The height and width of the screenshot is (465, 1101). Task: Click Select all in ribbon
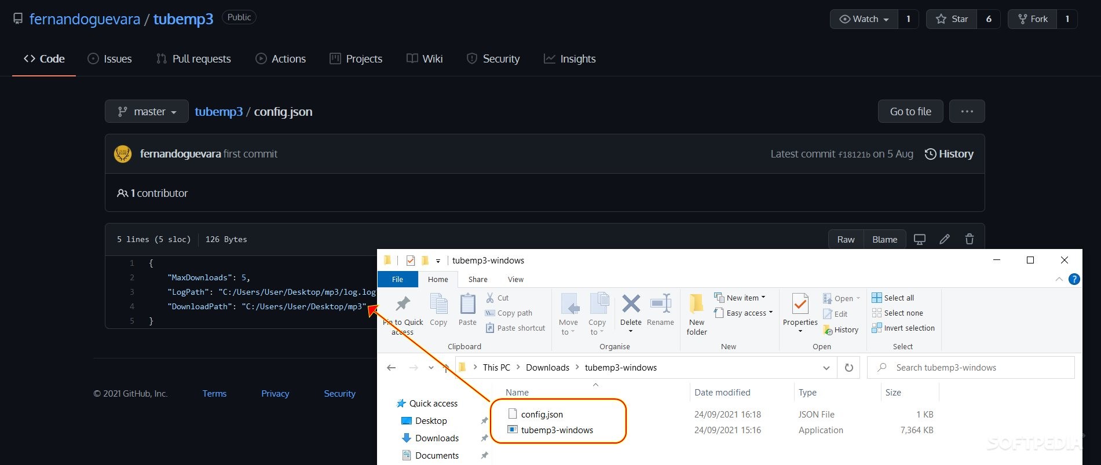point(893,298)
